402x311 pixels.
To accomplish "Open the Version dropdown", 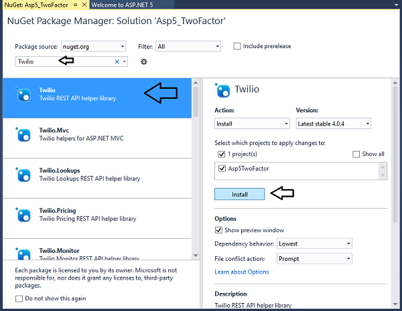I will click(x=333, y=124).
